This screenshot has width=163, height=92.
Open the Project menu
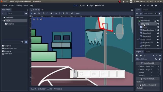[x=12, y=6]
